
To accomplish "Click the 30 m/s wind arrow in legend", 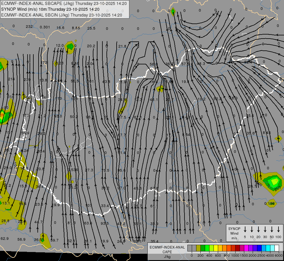I will [265, 229].
